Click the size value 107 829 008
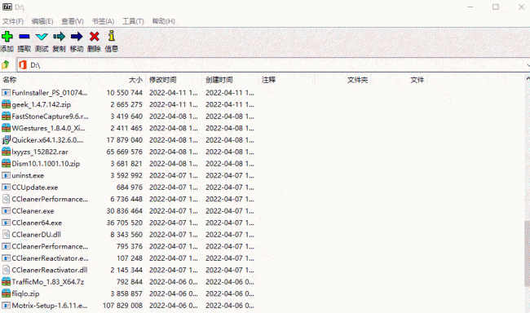The height and width of the screenshot is (313, 530). pyautogui.click(x=122, y=306)
